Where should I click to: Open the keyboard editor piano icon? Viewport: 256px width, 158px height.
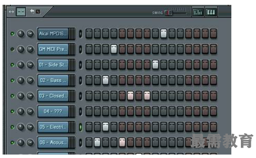[211, 12]
